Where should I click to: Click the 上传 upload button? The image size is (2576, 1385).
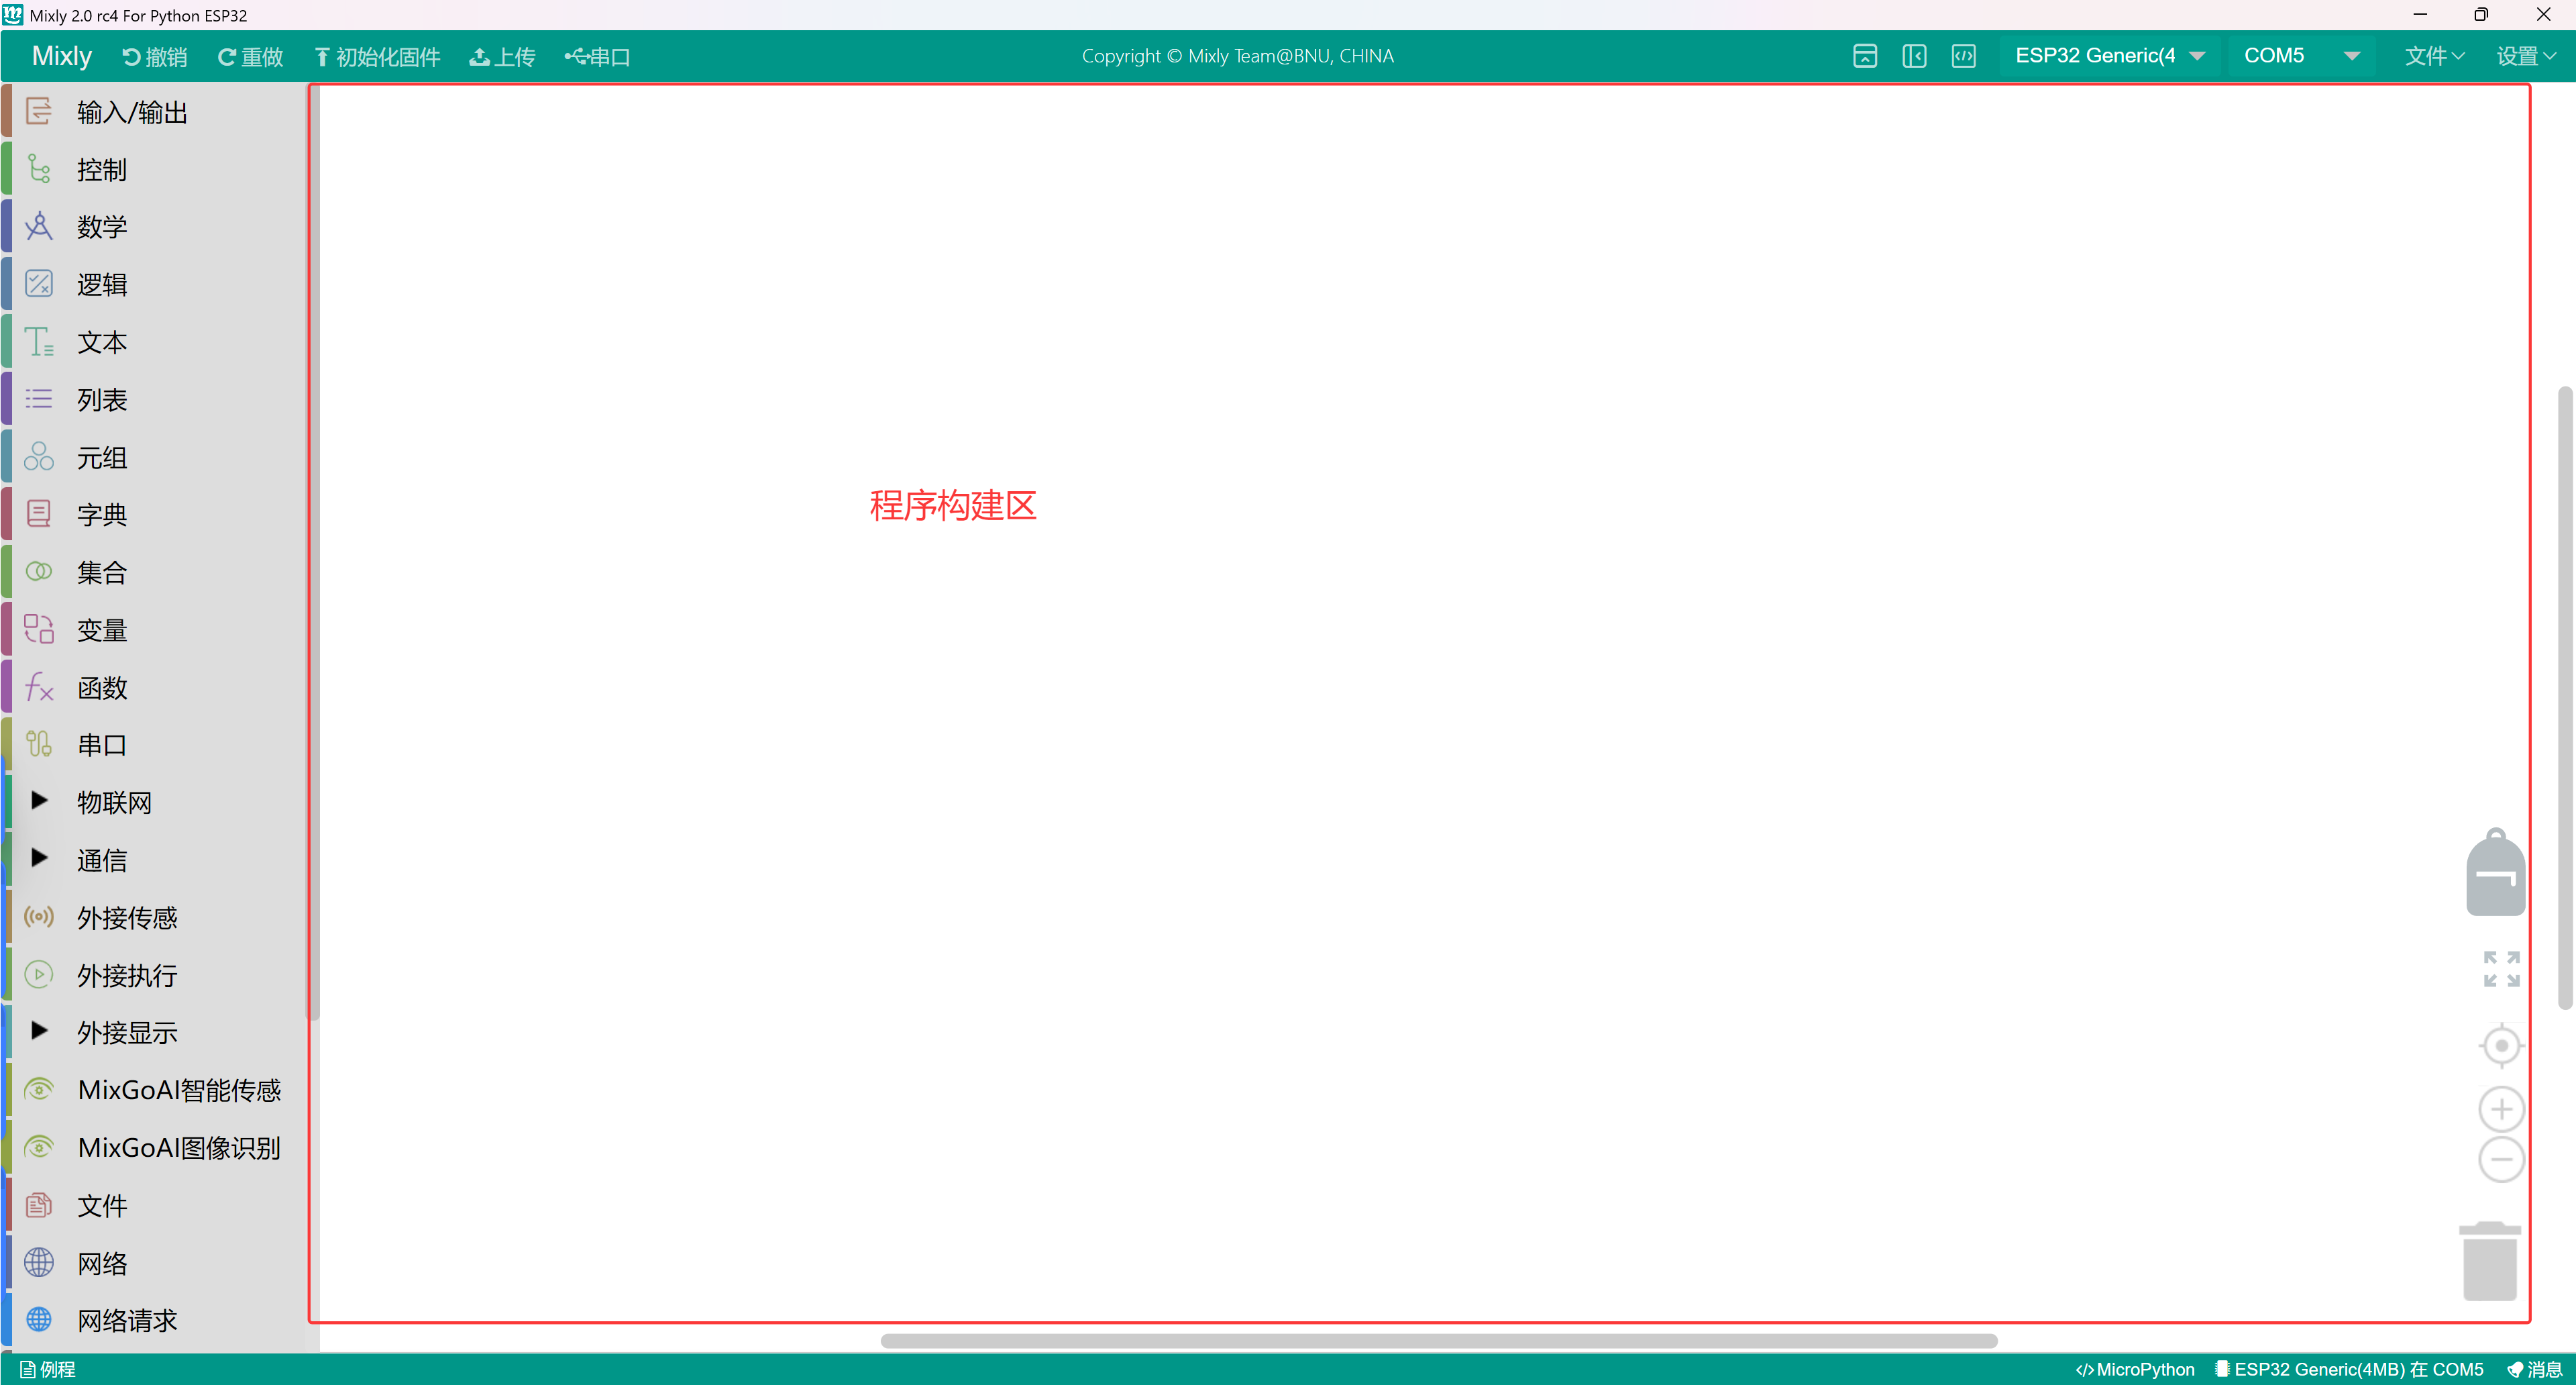click(502, 57)
